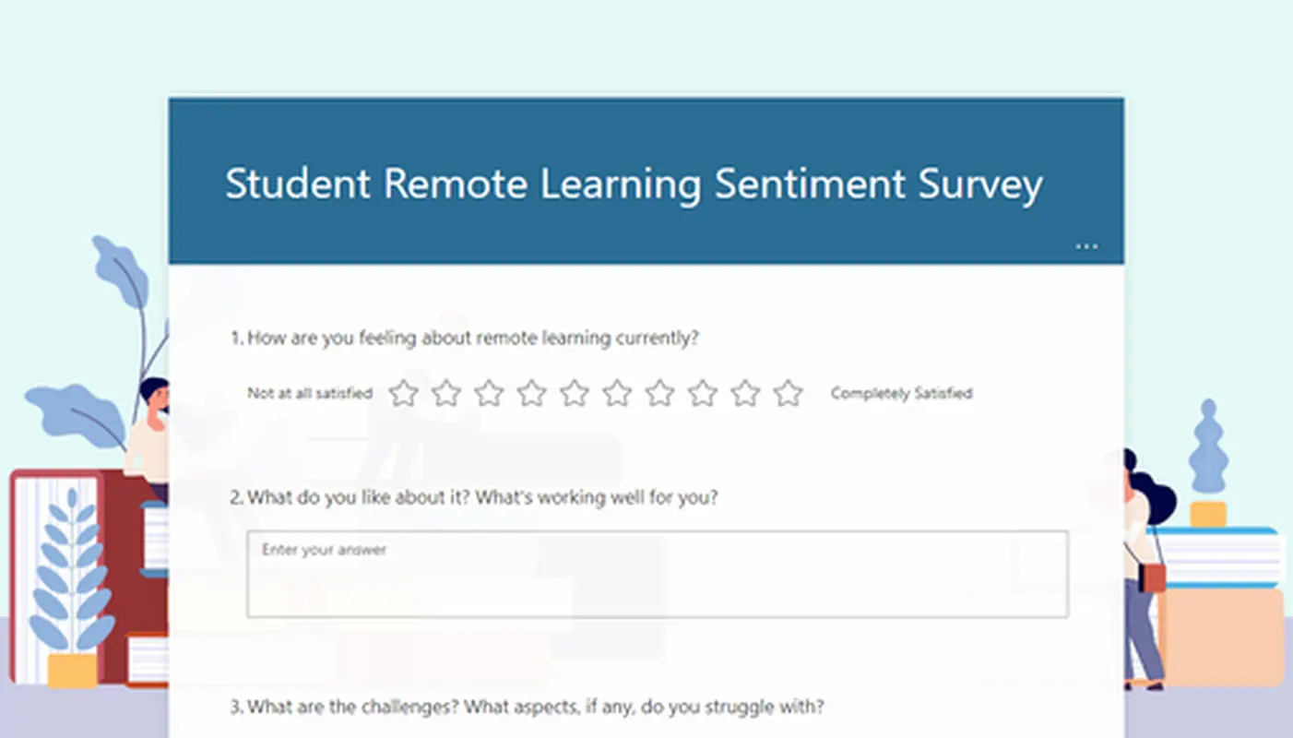Click the Enter your answer field for question 2
1293x738 pixels.
click(658, 572)
